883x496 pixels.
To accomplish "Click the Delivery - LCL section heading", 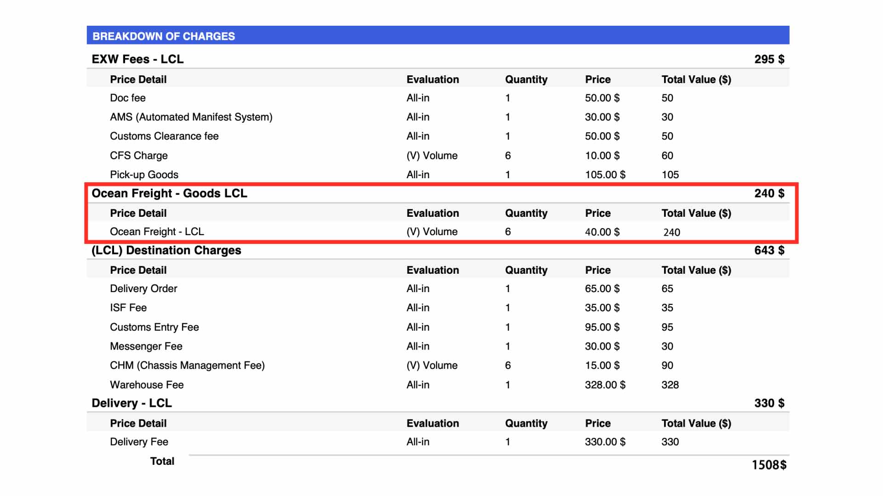I will tap(132, 403).
